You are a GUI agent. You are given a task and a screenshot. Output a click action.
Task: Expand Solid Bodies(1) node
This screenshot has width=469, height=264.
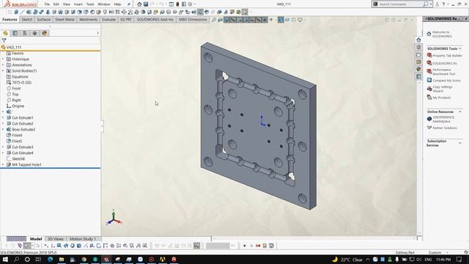pos(3,71)
